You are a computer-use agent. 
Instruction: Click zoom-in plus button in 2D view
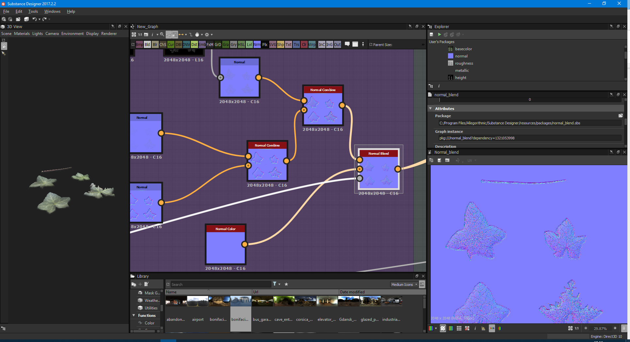615,328
